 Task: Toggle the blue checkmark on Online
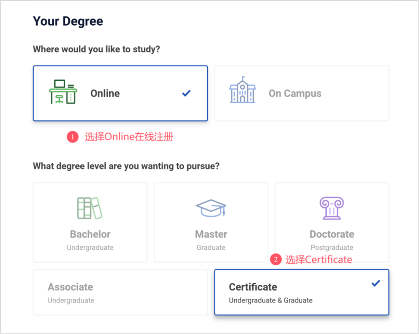point(187,93)
